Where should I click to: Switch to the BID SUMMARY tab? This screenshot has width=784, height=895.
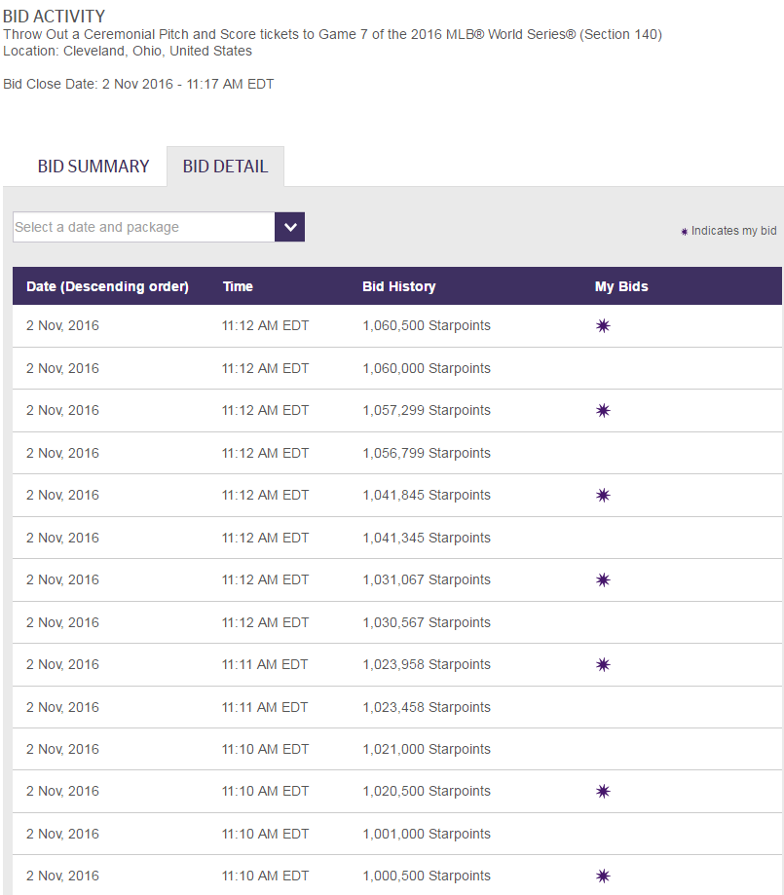coord(93,167)
